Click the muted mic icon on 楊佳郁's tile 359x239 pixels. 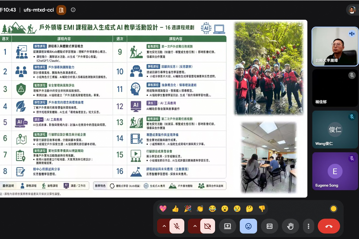tap(352, 75)
